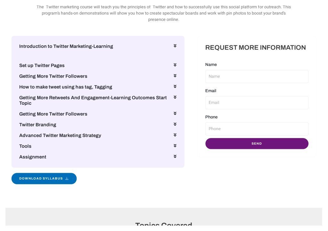Click the Email field label
This screenshot has width=328, height=231.
click(211, 91)
